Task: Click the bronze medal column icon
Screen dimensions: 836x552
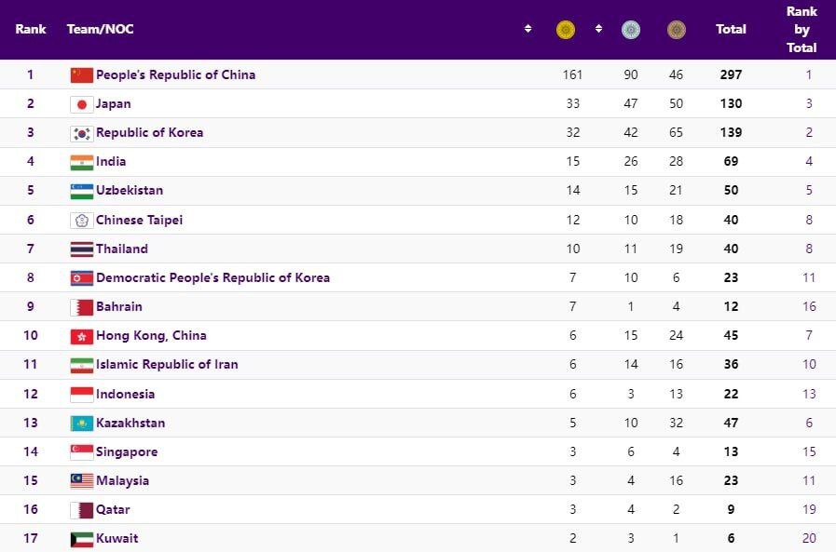Action: pyautogui.click(x=677, y=30)
